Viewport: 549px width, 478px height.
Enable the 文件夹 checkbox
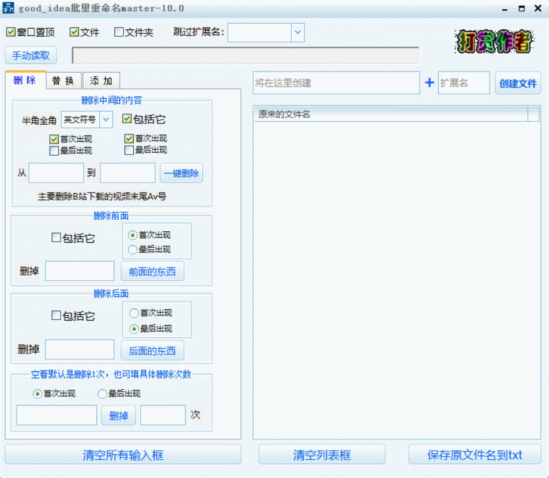(119, 32)
